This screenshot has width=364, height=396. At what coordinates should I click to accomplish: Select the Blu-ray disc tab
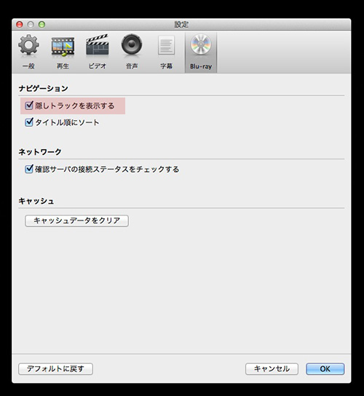click(x=201, y=52)
